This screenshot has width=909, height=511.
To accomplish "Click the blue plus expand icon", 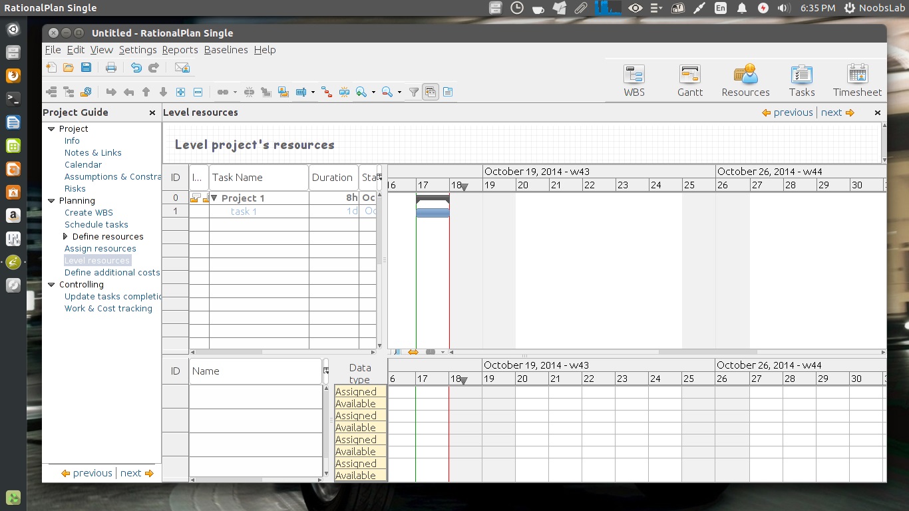I will (x=180, y=92).
